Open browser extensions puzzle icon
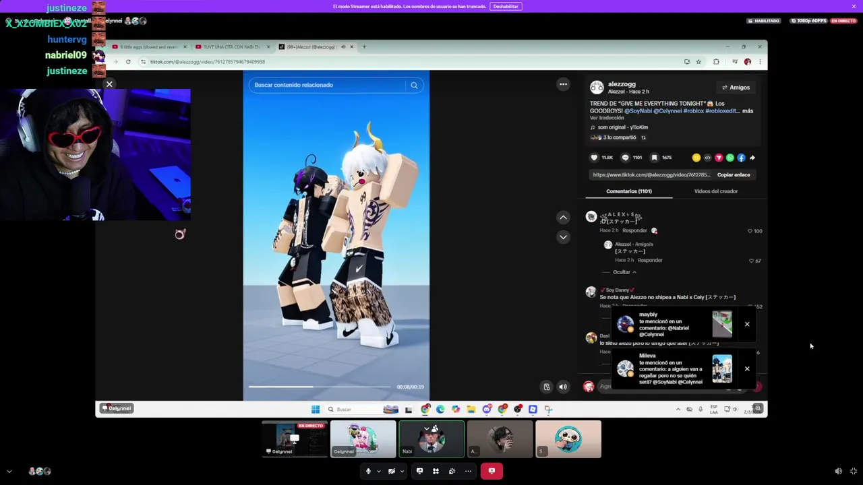This screenshot has height=485, width=863. [716, 61]
